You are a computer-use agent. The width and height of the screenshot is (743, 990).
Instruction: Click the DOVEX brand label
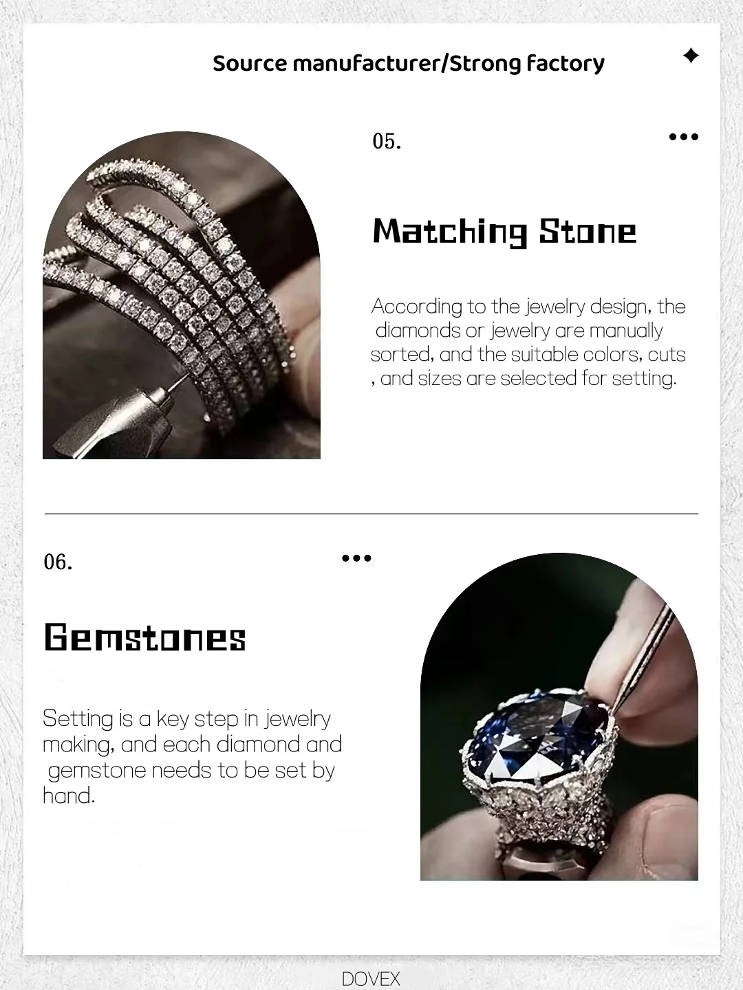(x=371, y=979)
